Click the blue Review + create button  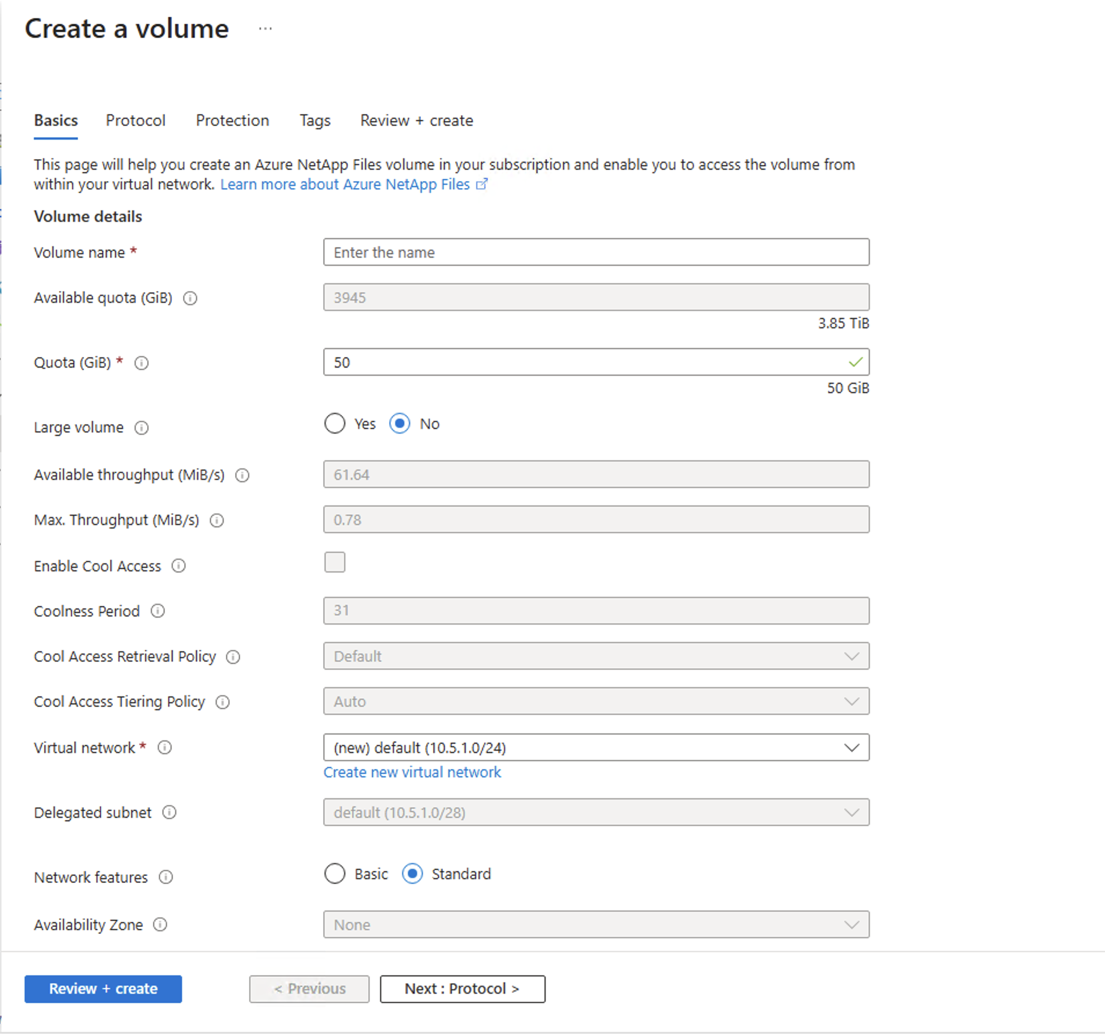103,988
